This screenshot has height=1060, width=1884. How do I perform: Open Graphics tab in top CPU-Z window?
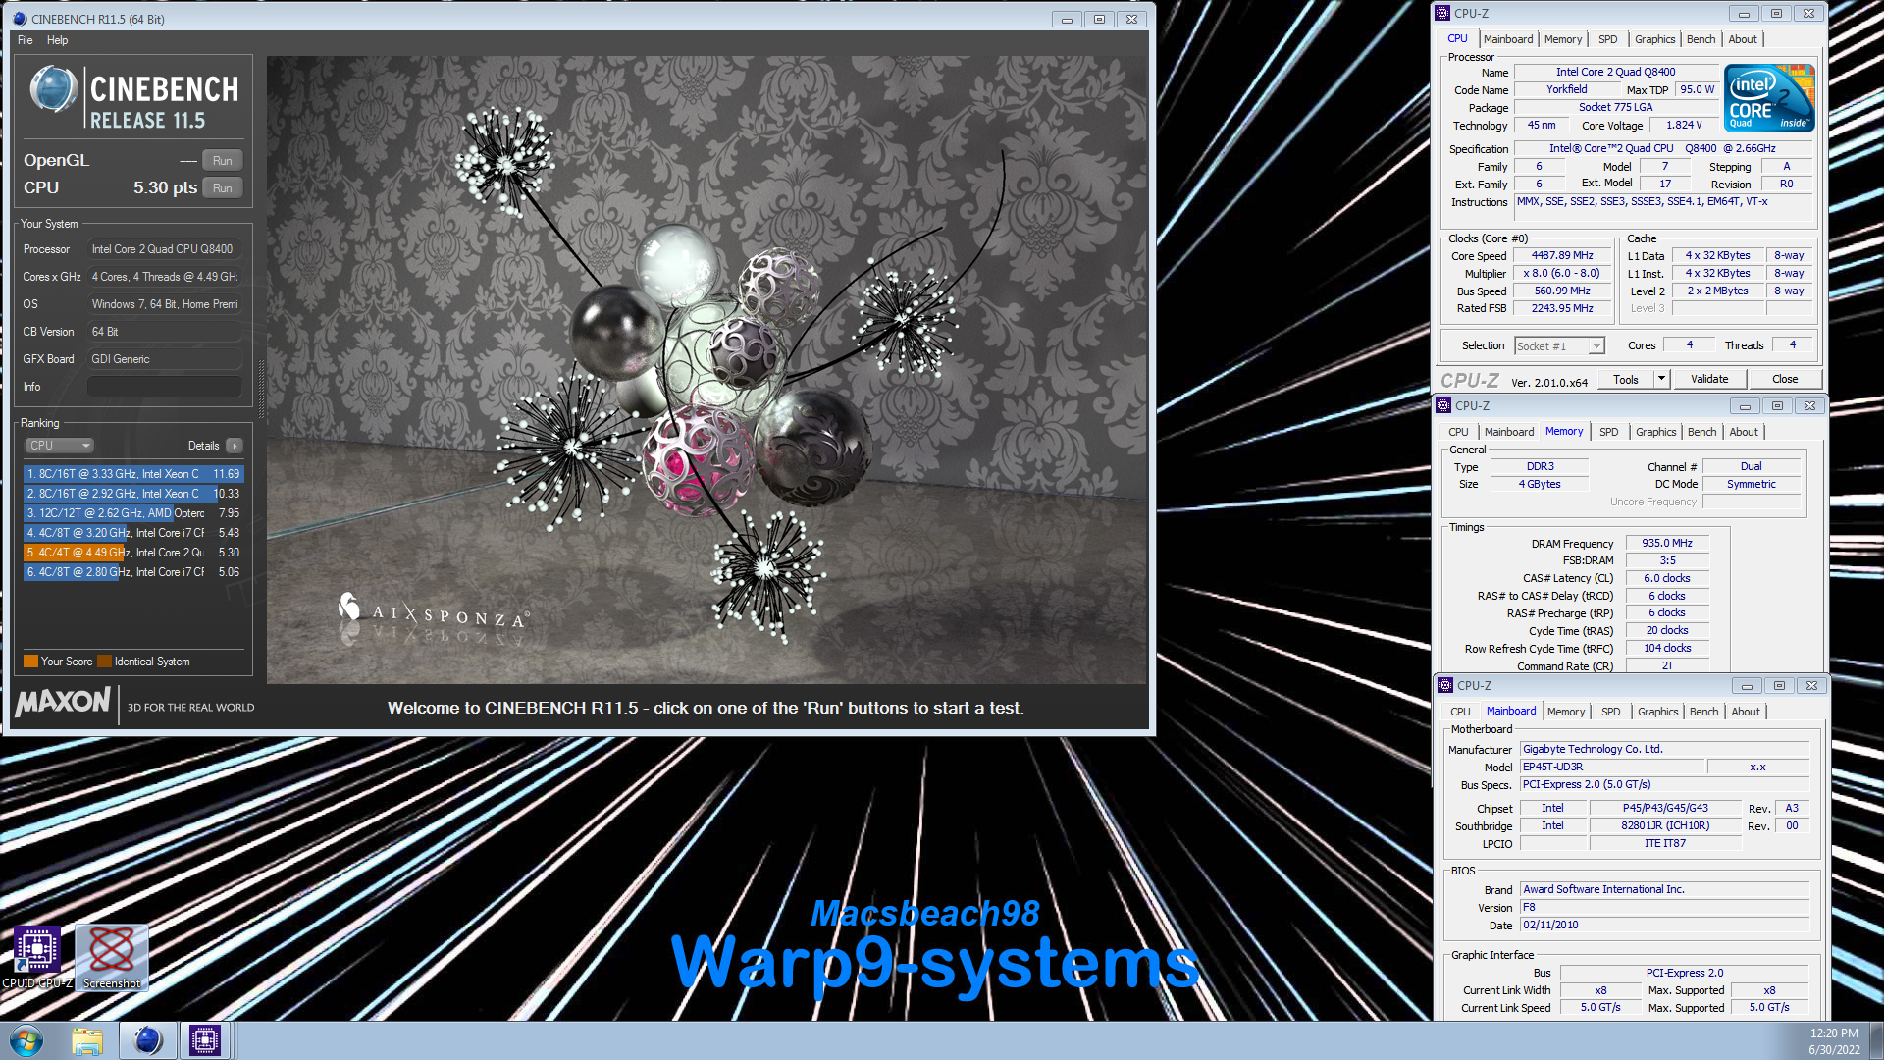(1654, 39)
